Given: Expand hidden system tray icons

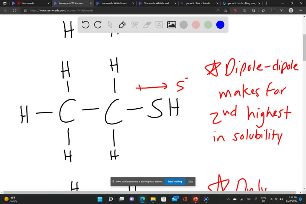Looking at the screenshot, I should click(228, 199).
